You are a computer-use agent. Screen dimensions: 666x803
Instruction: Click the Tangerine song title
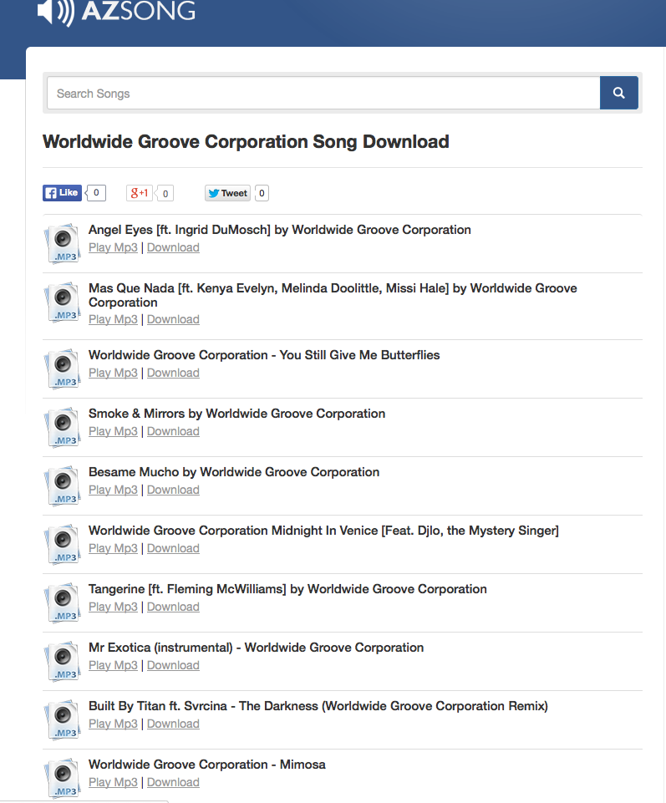[288, 589]
